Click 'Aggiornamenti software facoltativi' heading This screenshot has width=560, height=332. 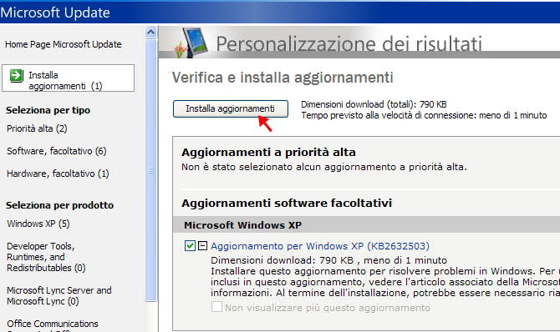click(x=287, y=204)
